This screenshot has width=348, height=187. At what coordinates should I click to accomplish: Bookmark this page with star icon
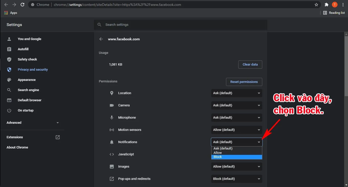tap(316, 5)
